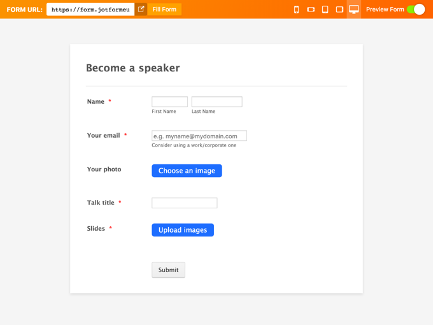Choose desktop monitor preview icon
433x325 pixels.
pyautogui.click(x=354, y=10)
